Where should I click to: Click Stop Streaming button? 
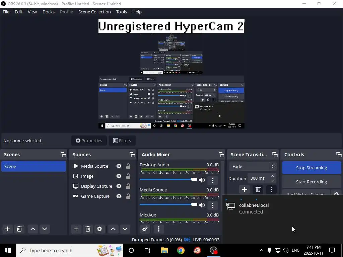click(311, 168)
